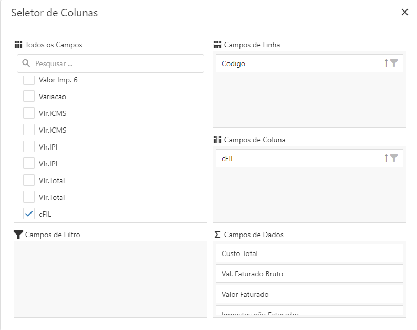Click the empty Campos de Filtro area
The height and width of the screenshot is (330, 417).
click(110, 279)
